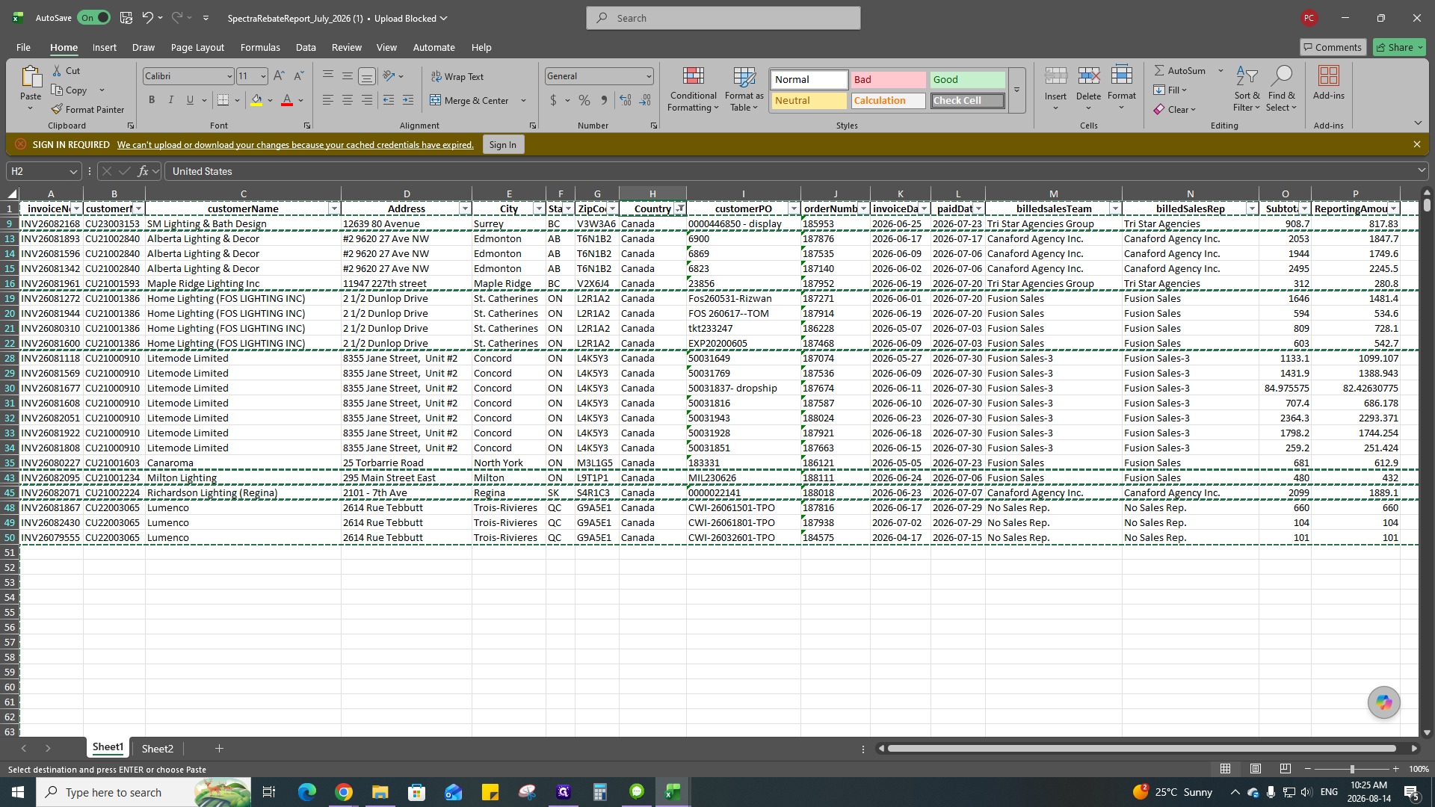Increase decimal places

click(626, 100)
